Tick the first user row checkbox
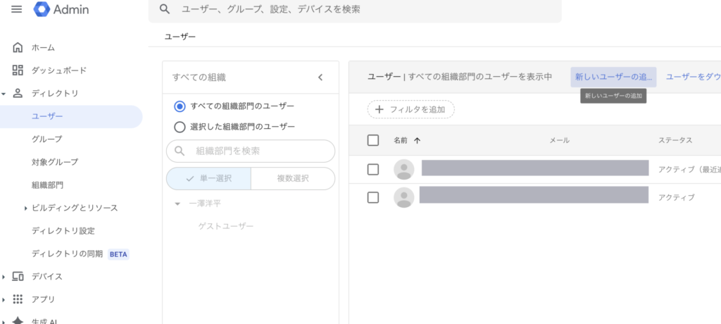 [373, 169]
